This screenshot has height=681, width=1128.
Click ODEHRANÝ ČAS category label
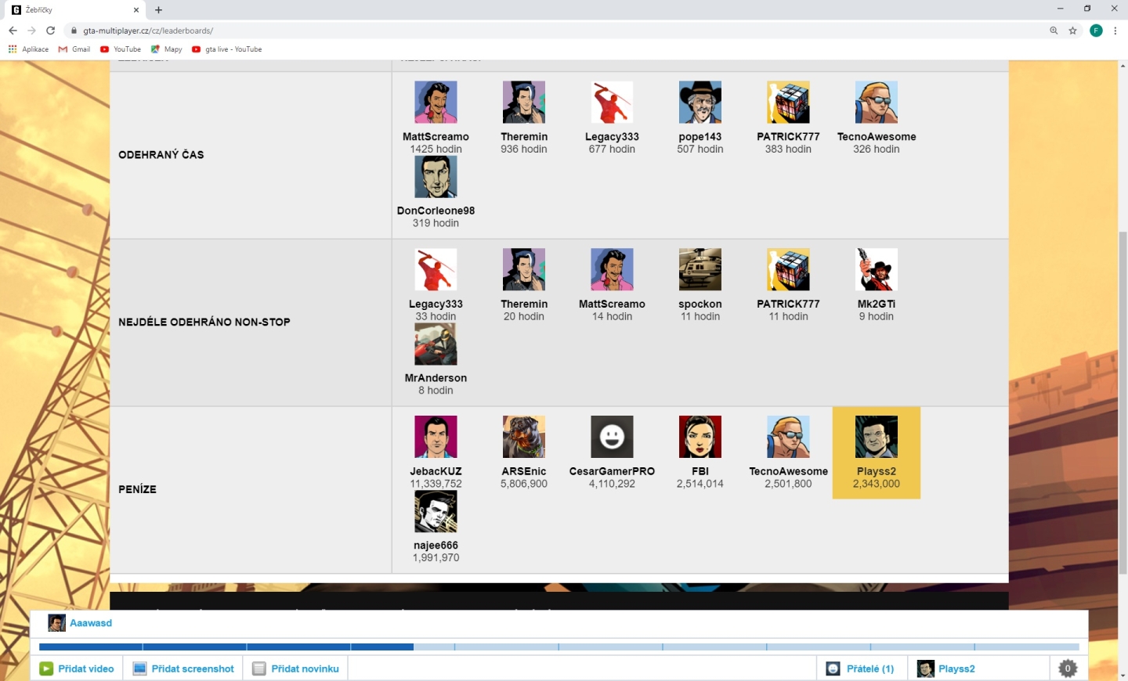click(x=161, y=155)
